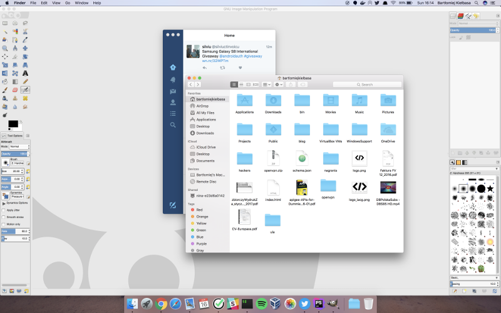This screenshot has width=501, height=313.
Task: Select the Airbrush tool
Action: click(x=25, y=90)
